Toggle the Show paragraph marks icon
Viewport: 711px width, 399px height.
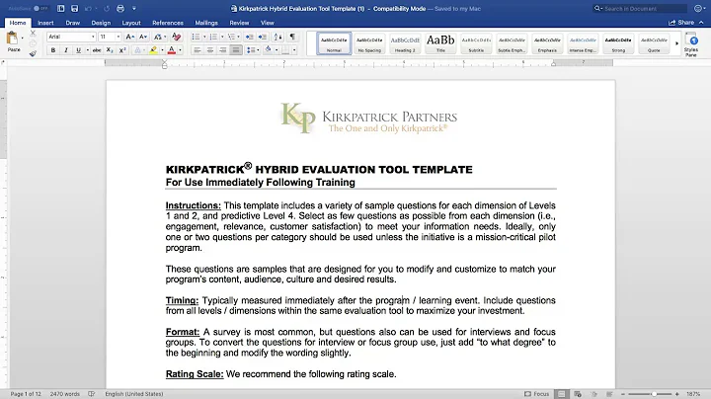(x=292, y=37)
